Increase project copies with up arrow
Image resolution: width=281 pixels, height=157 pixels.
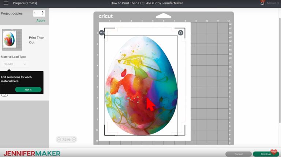coord(43,12)
